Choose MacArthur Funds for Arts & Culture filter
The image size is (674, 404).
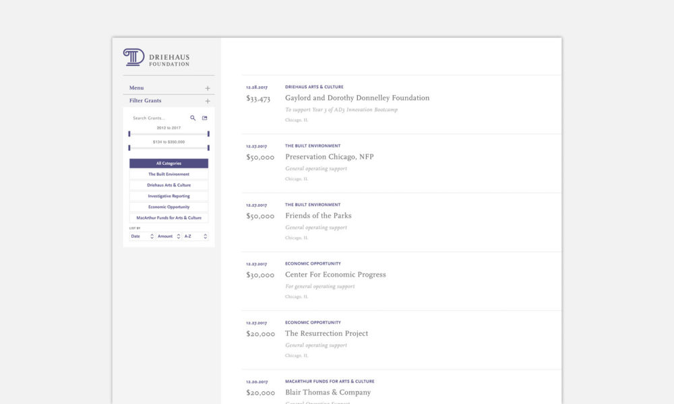pyautogui.click(x=168, y=217)
